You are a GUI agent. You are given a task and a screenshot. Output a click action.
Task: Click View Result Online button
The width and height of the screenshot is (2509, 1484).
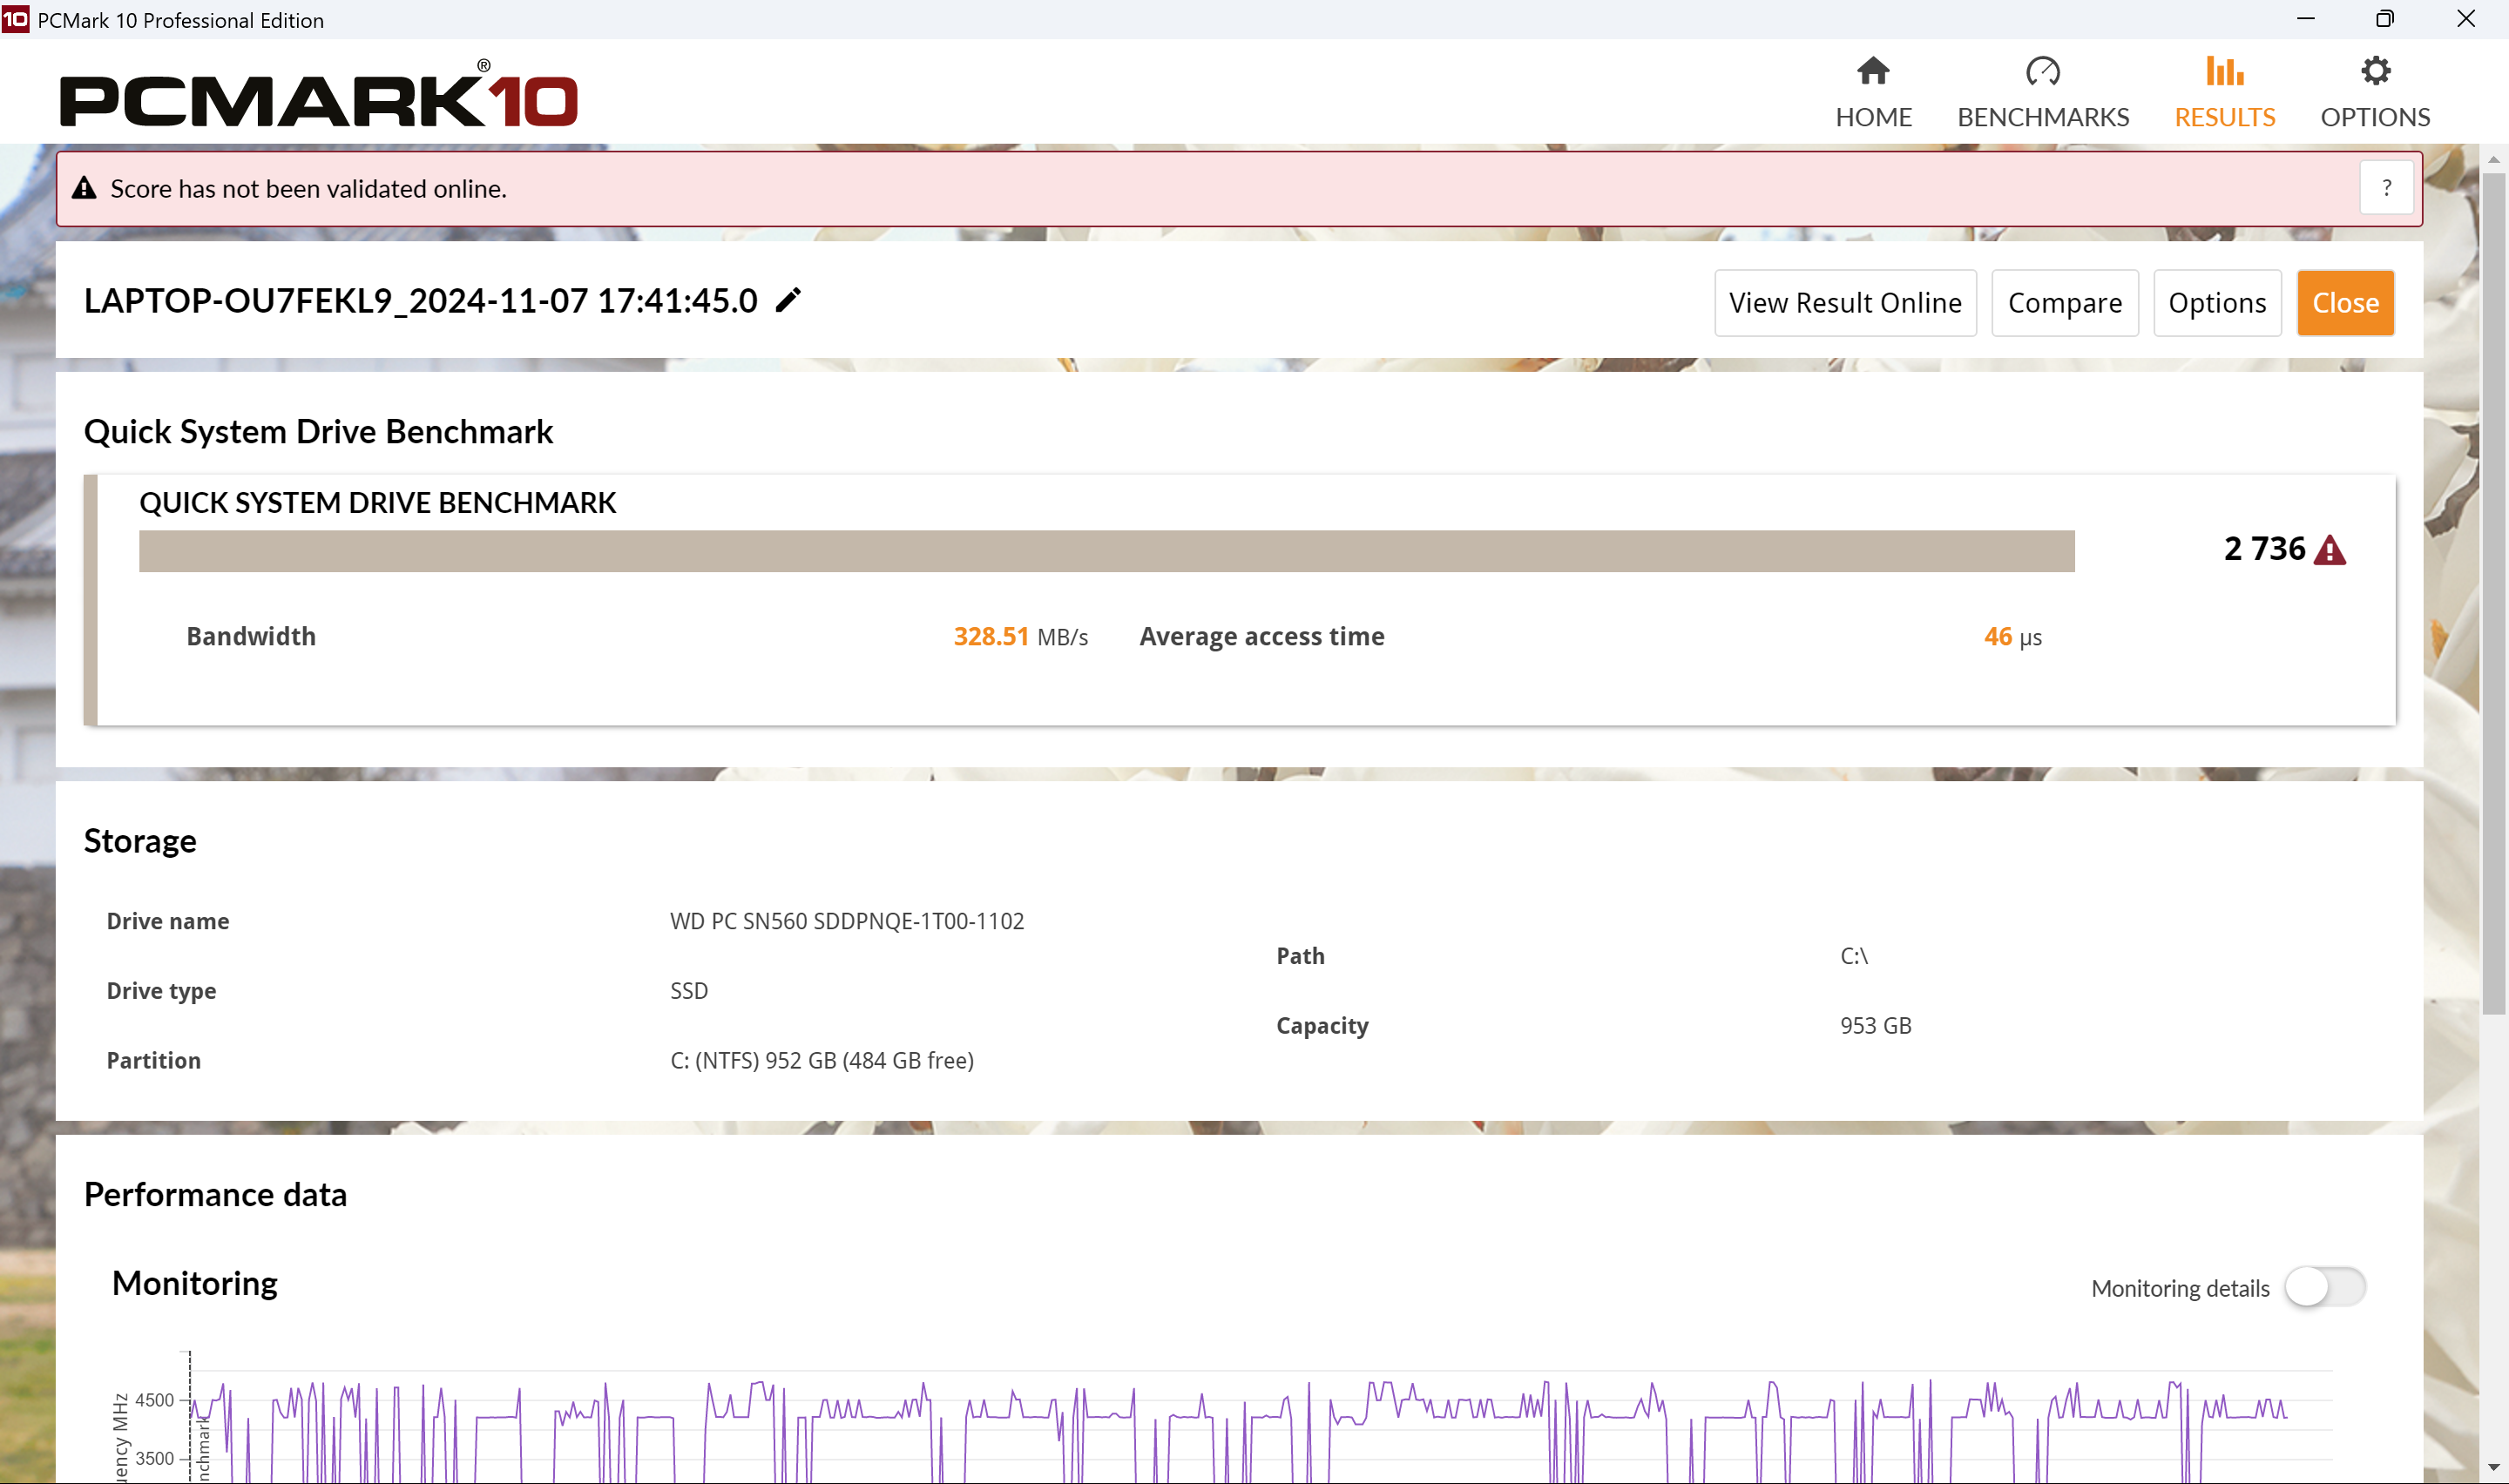tap(1844, 303)
